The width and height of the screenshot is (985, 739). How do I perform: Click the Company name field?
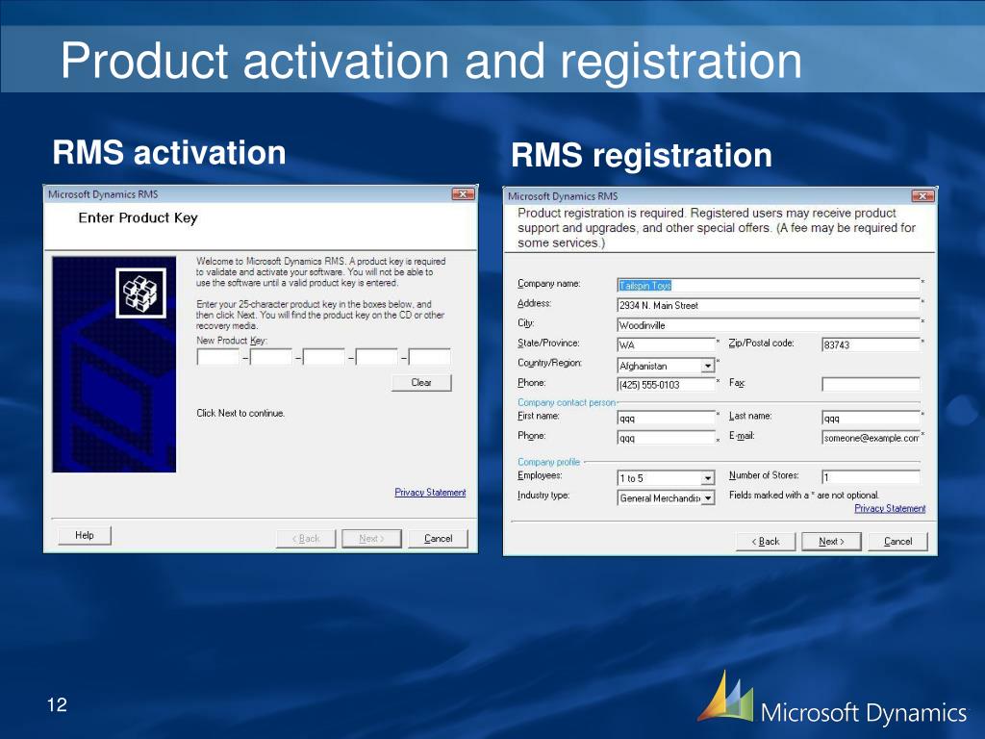[x=769, y=285]
